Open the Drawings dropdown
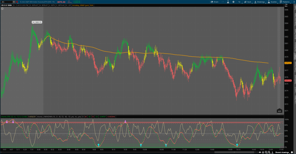The width and height of the screenshot is (296, 154). [x=260, y=2]
